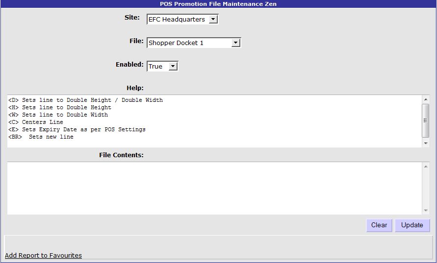The image size is (437, 263).
Task: Expand the File dropdown showing Shopper Docket 1
Action: click(x=235, y=43)
